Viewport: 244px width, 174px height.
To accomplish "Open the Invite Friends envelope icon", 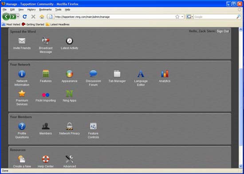I will coord(22,41).
